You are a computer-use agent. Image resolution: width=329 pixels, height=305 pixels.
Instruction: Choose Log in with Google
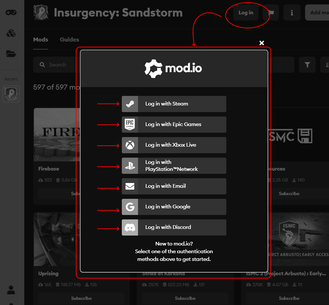click(174, 207)
